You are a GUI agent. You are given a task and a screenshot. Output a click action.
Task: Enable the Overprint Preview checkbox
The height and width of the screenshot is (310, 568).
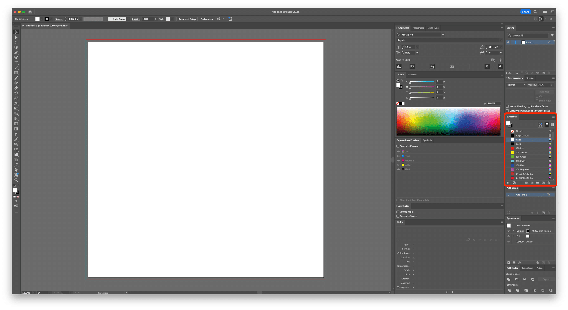tap(398, 146)
